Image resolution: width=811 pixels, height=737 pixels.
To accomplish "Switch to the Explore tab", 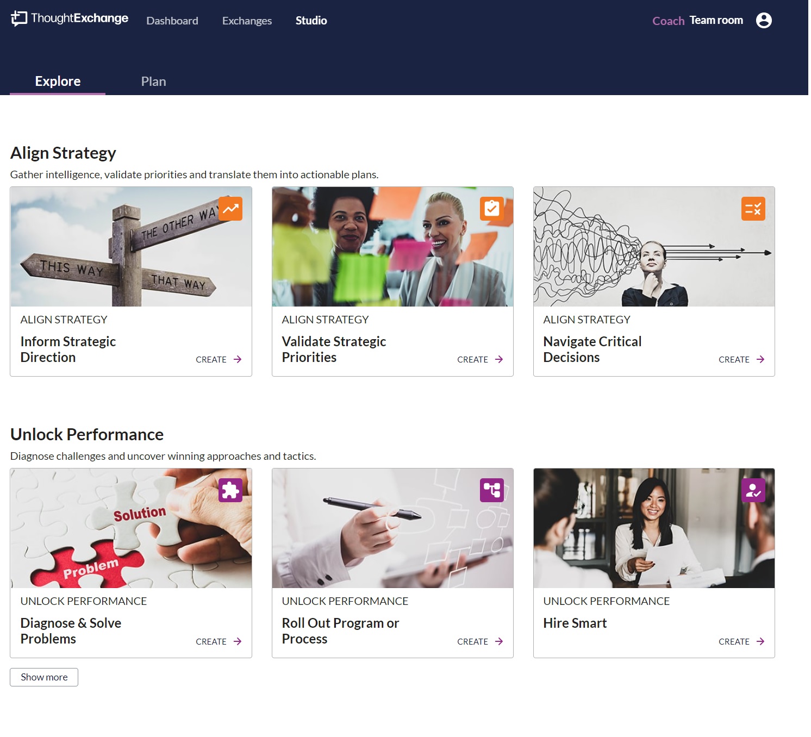I will pyautogui.click(x=58, y=82).
